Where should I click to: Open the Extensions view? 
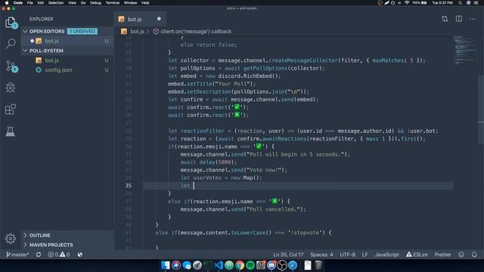10,109
